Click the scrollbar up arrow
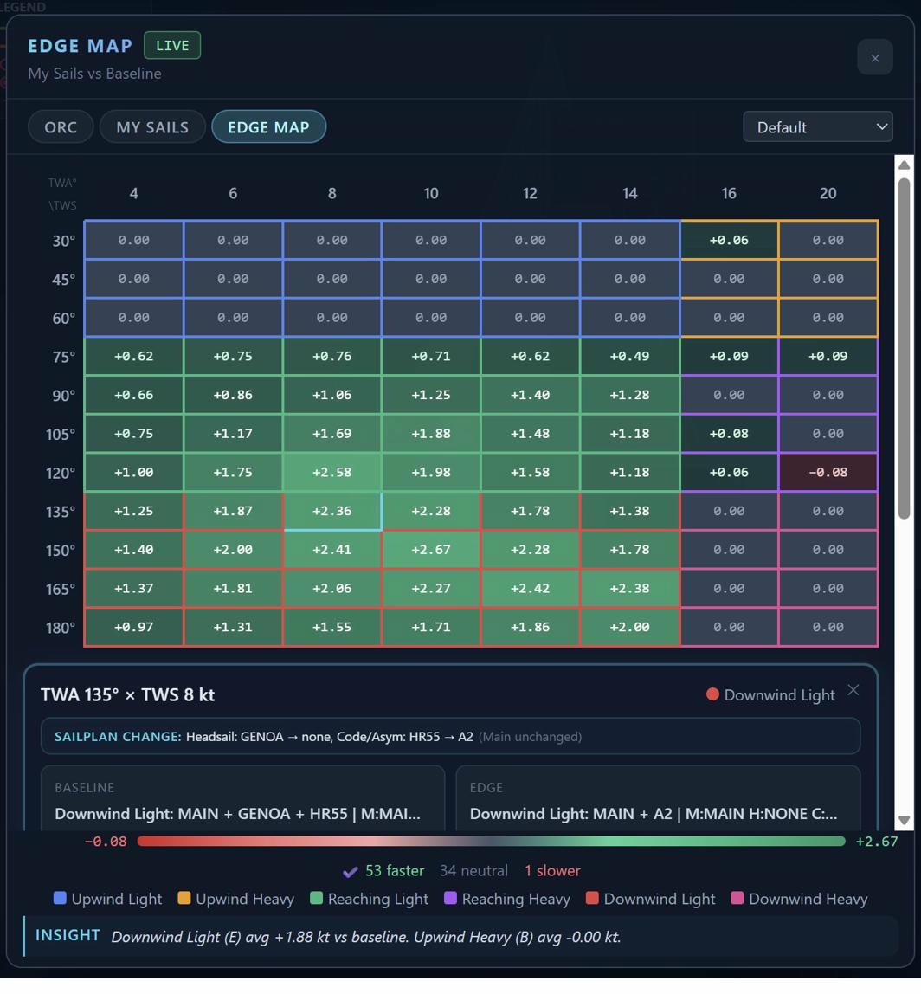This screenshot has width=921, height=994. pyautogui.click(x=905, y=164)
